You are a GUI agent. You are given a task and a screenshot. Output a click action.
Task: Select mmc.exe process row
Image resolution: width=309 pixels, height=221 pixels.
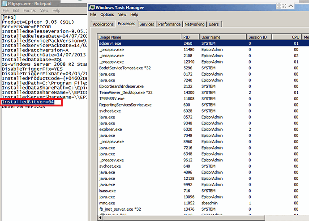(204, 203)
